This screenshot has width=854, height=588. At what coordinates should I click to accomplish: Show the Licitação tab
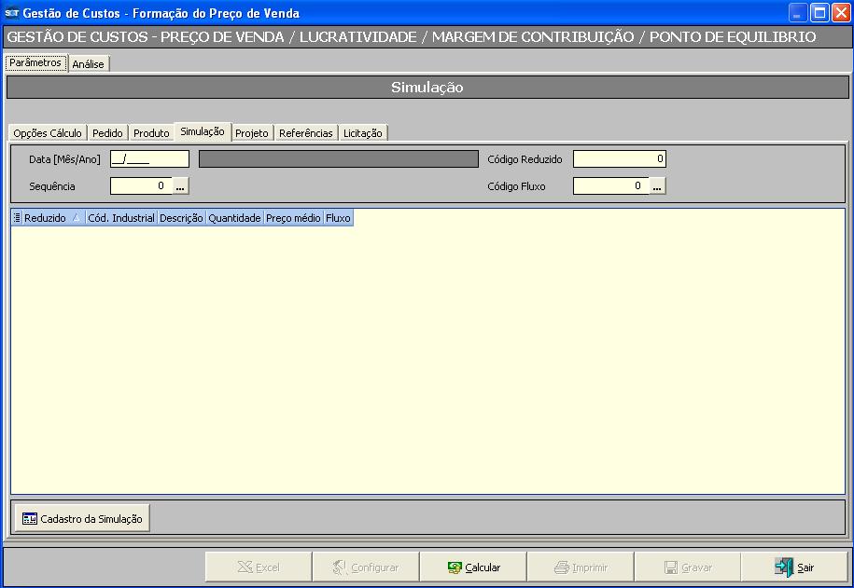coord(363,133)
